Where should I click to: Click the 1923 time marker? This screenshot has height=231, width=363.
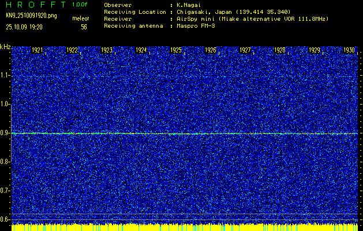click(x=107, y=51)
